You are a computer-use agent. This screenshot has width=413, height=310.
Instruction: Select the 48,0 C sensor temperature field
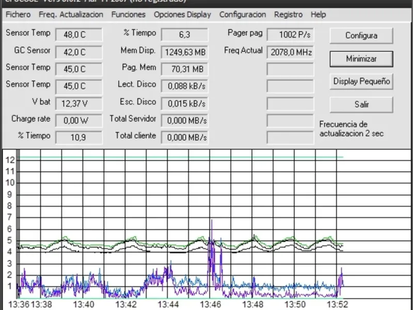pos(79,35)
